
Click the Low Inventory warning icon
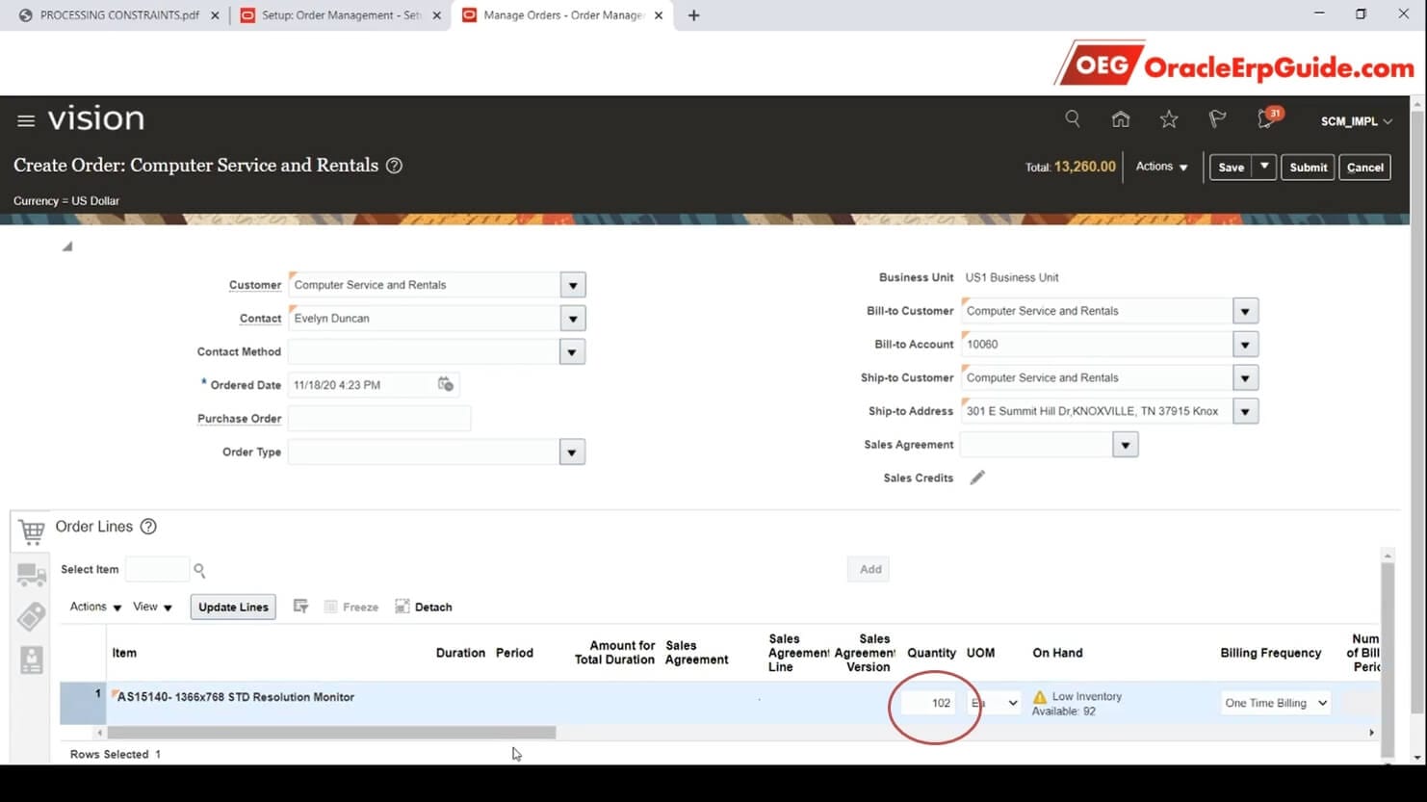(x=1040, y=696)
